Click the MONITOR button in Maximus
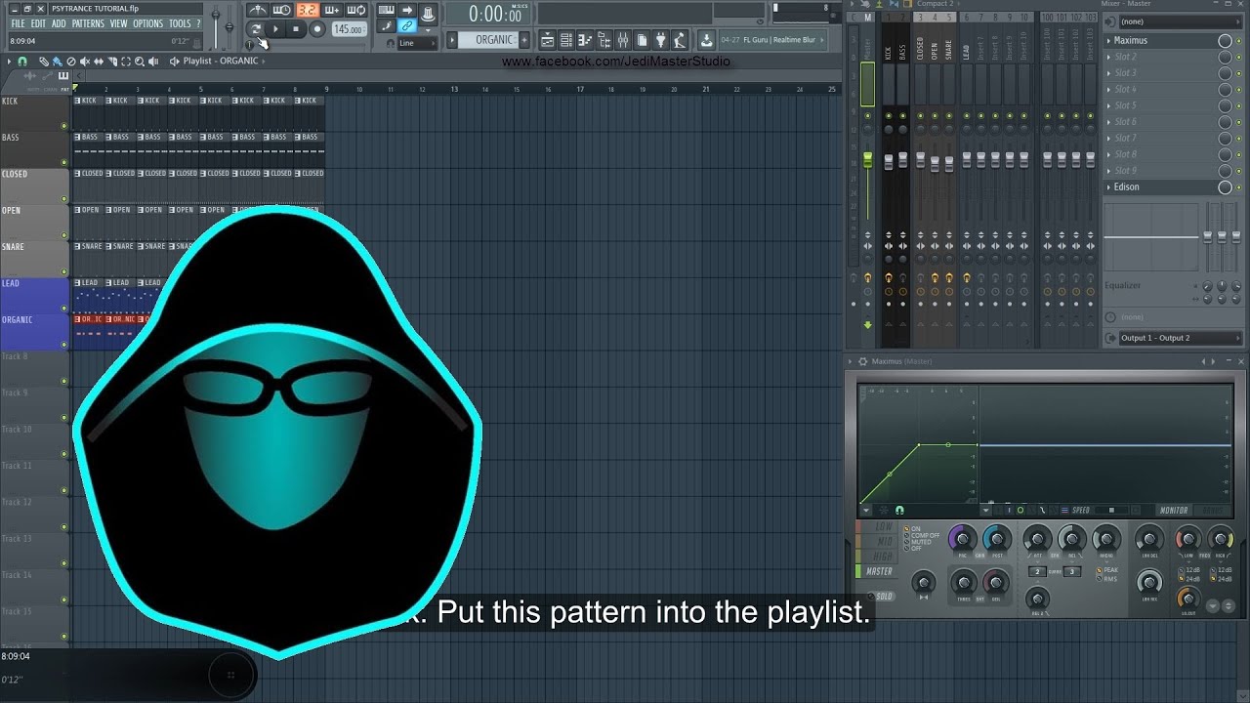 click(1173, 511)
